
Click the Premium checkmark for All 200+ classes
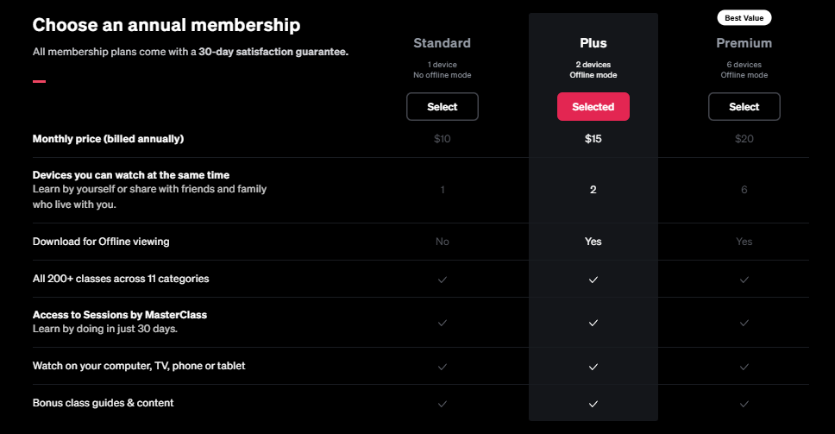[x=744, y=280]
